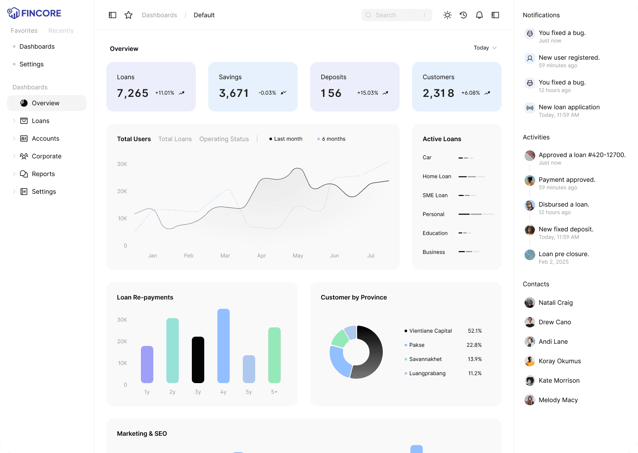Screen dimensions: 638x453
Task: Toggle the Vientiane Capital legend entry
Action: click(428, 330)
